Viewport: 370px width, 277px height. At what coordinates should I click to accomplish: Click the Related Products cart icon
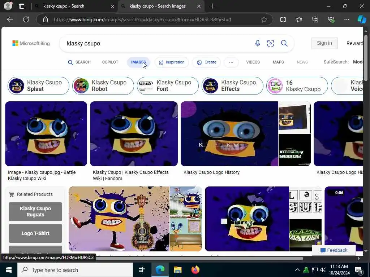point(11,194)
